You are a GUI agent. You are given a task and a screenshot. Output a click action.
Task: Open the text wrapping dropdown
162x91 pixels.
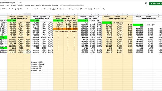77,9
